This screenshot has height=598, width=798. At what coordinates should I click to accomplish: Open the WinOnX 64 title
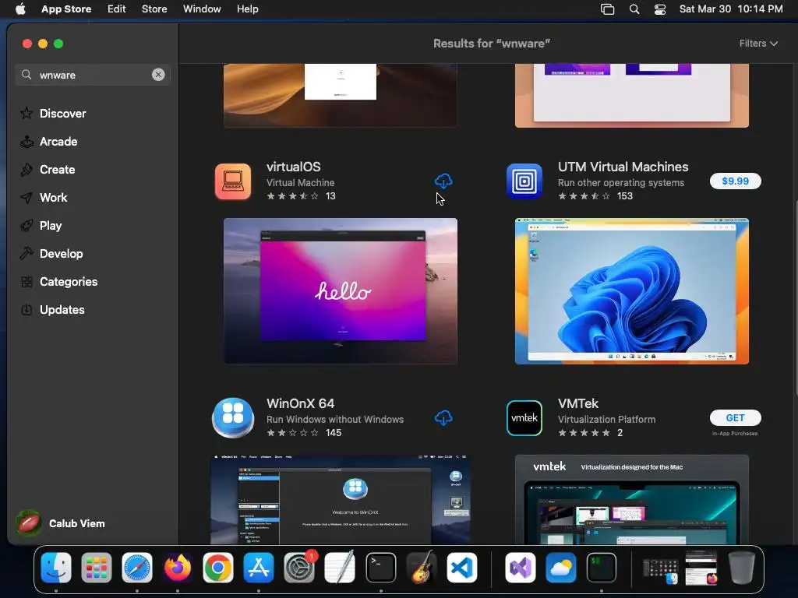pyautogui.click(x=300, y=404)
